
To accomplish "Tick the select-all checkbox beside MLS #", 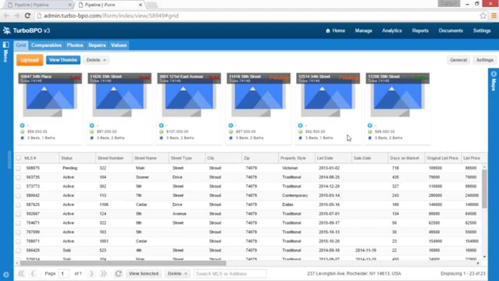I will [x=18, y=158].
